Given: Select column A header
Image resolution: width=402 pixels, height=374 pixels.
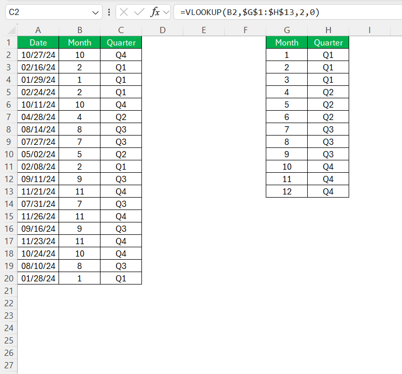Looking at the screenshot, I should [38, 30].
